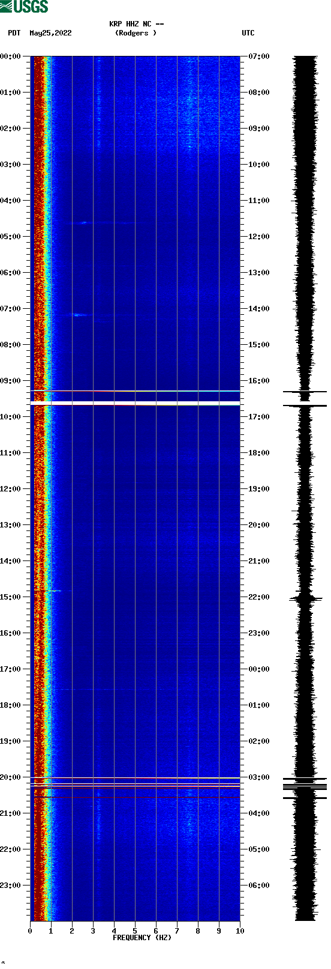Click the signal streak near 07:10 PDT

(78, 315)
